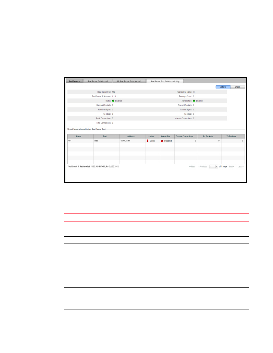The image size is (273, 353).
Task: Click the Real Server IP Address value 1.1.1.1
Action: pyautogui.click(x=115, y=96)
